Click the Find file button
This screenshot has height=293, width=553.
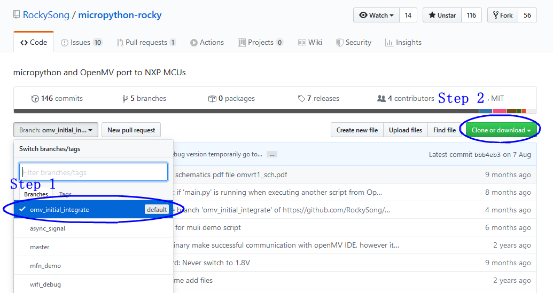click(x=445, y=130)
